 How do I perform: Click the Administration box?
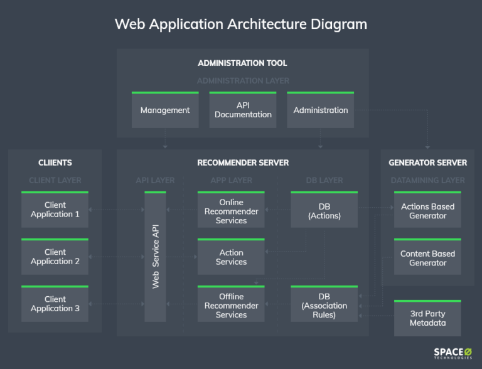tap(320, 110)
